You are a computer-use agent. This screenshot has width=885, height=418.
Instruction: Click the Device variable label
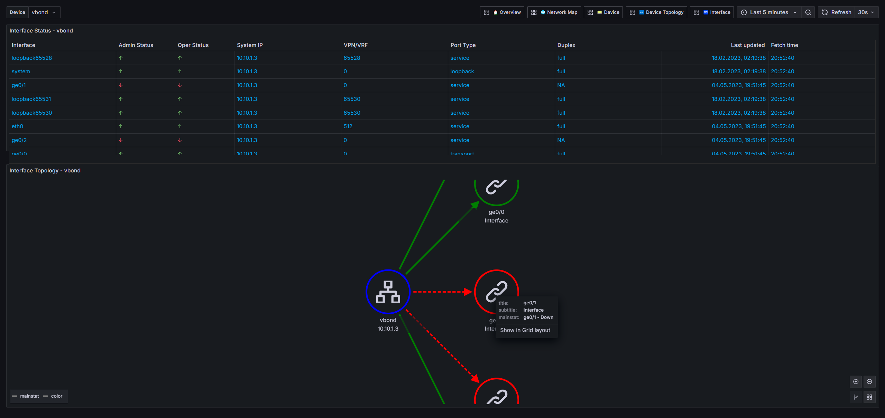click(17, 12)
